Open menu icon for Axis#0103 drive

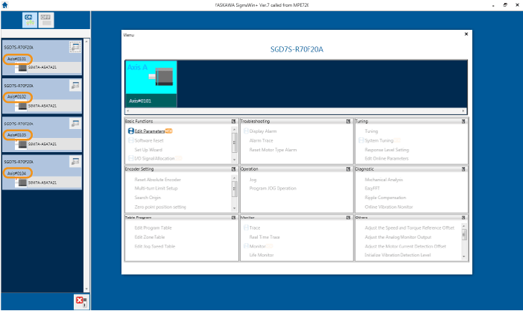(x=75, y=124)
